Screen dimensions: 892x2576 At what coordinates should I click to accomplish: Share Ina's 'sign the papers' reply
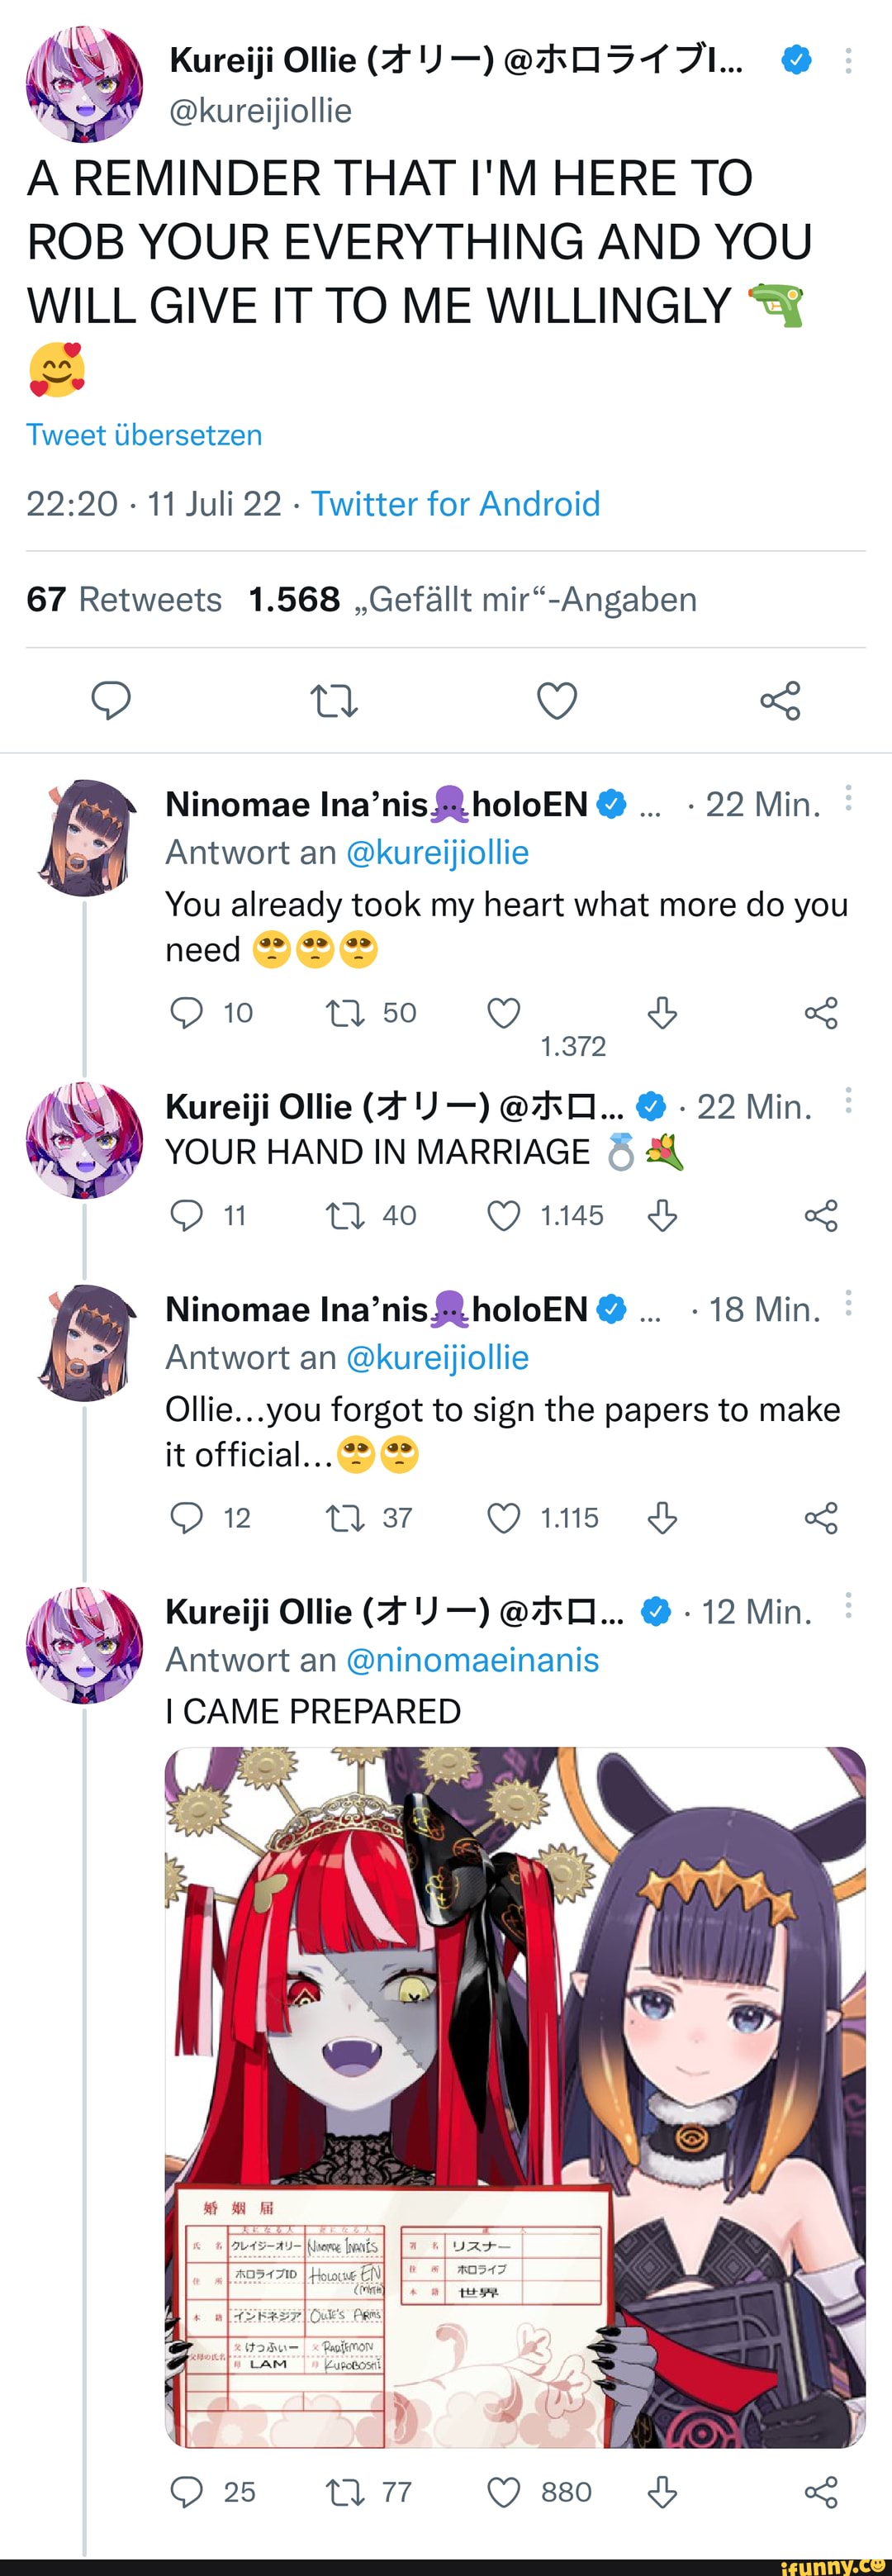[820, 1518]
